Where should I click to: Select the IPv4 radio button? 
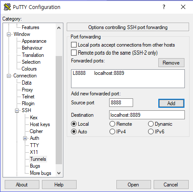coord(112,131)
